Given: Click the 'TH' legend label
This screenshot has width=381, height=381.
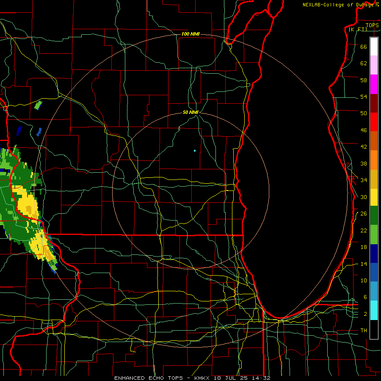Looking at the screenshot, I should pyautogui.click(x=364, y=331).
